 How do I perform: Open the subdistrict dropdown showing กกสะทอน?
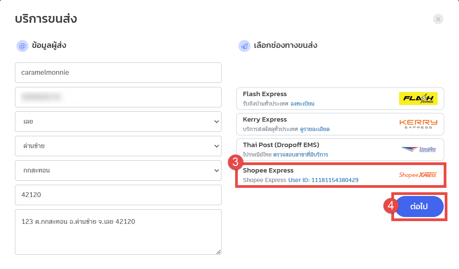point(118,171)
